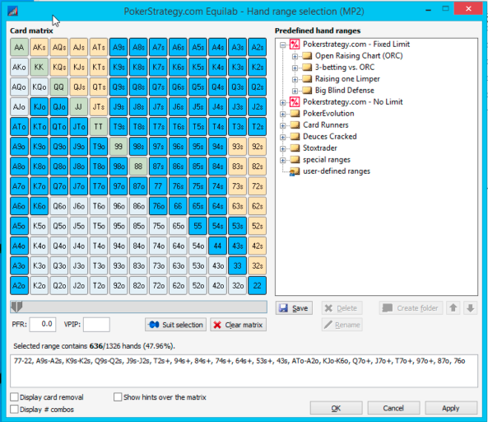Screen dimensions: 488x422
Task: Click the Delete button
Action: [x=342, y=308]
